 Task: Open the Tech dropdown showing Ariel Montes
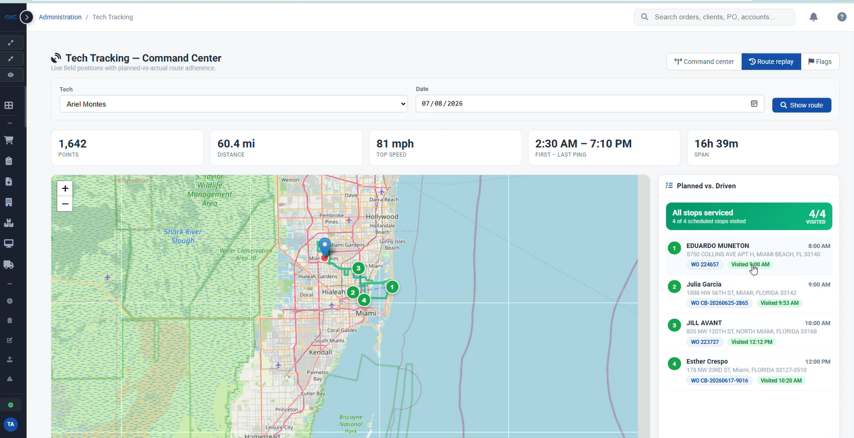[234, 104]
